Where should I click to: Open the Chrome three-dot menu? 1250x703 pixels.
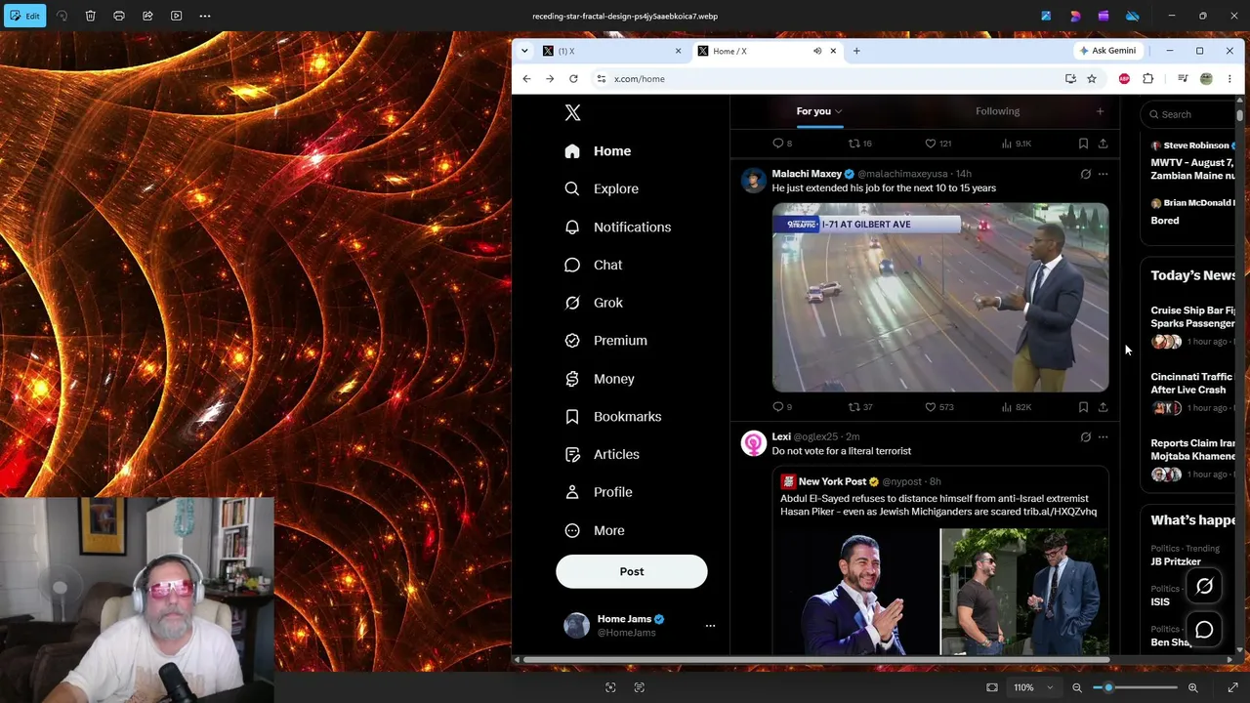point(1229,79)
